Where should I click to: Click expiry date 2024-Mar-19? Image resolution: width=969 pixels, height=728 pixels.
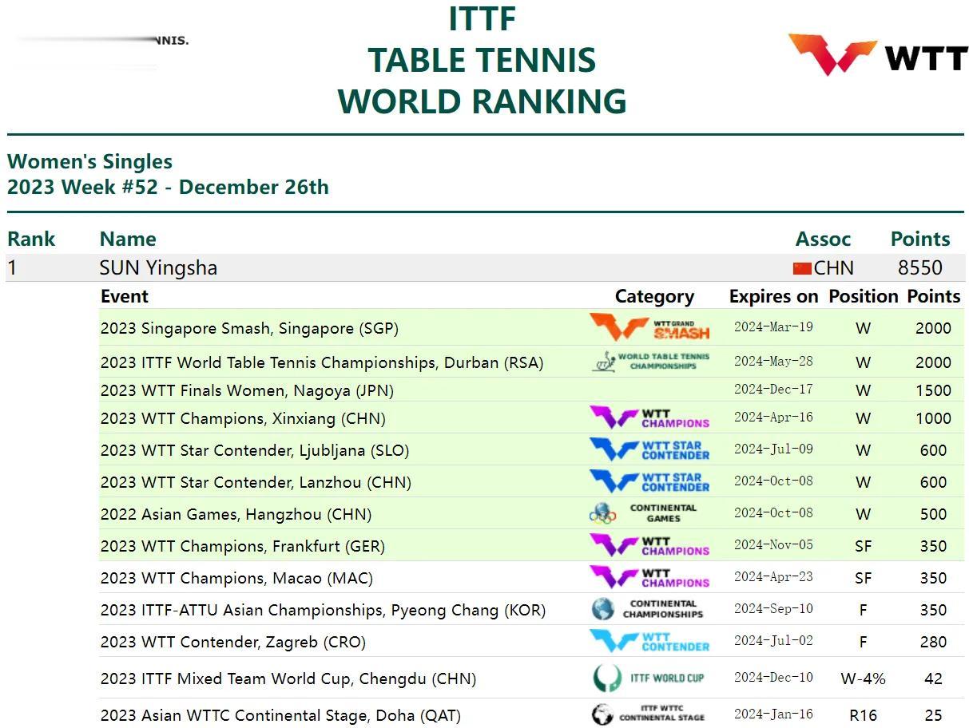[x=773, y=327]
